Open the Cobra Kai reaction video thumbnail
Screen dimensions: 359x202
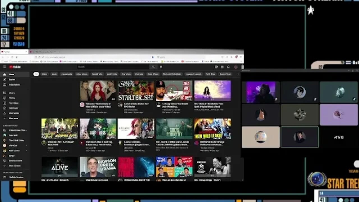point(60,129)
